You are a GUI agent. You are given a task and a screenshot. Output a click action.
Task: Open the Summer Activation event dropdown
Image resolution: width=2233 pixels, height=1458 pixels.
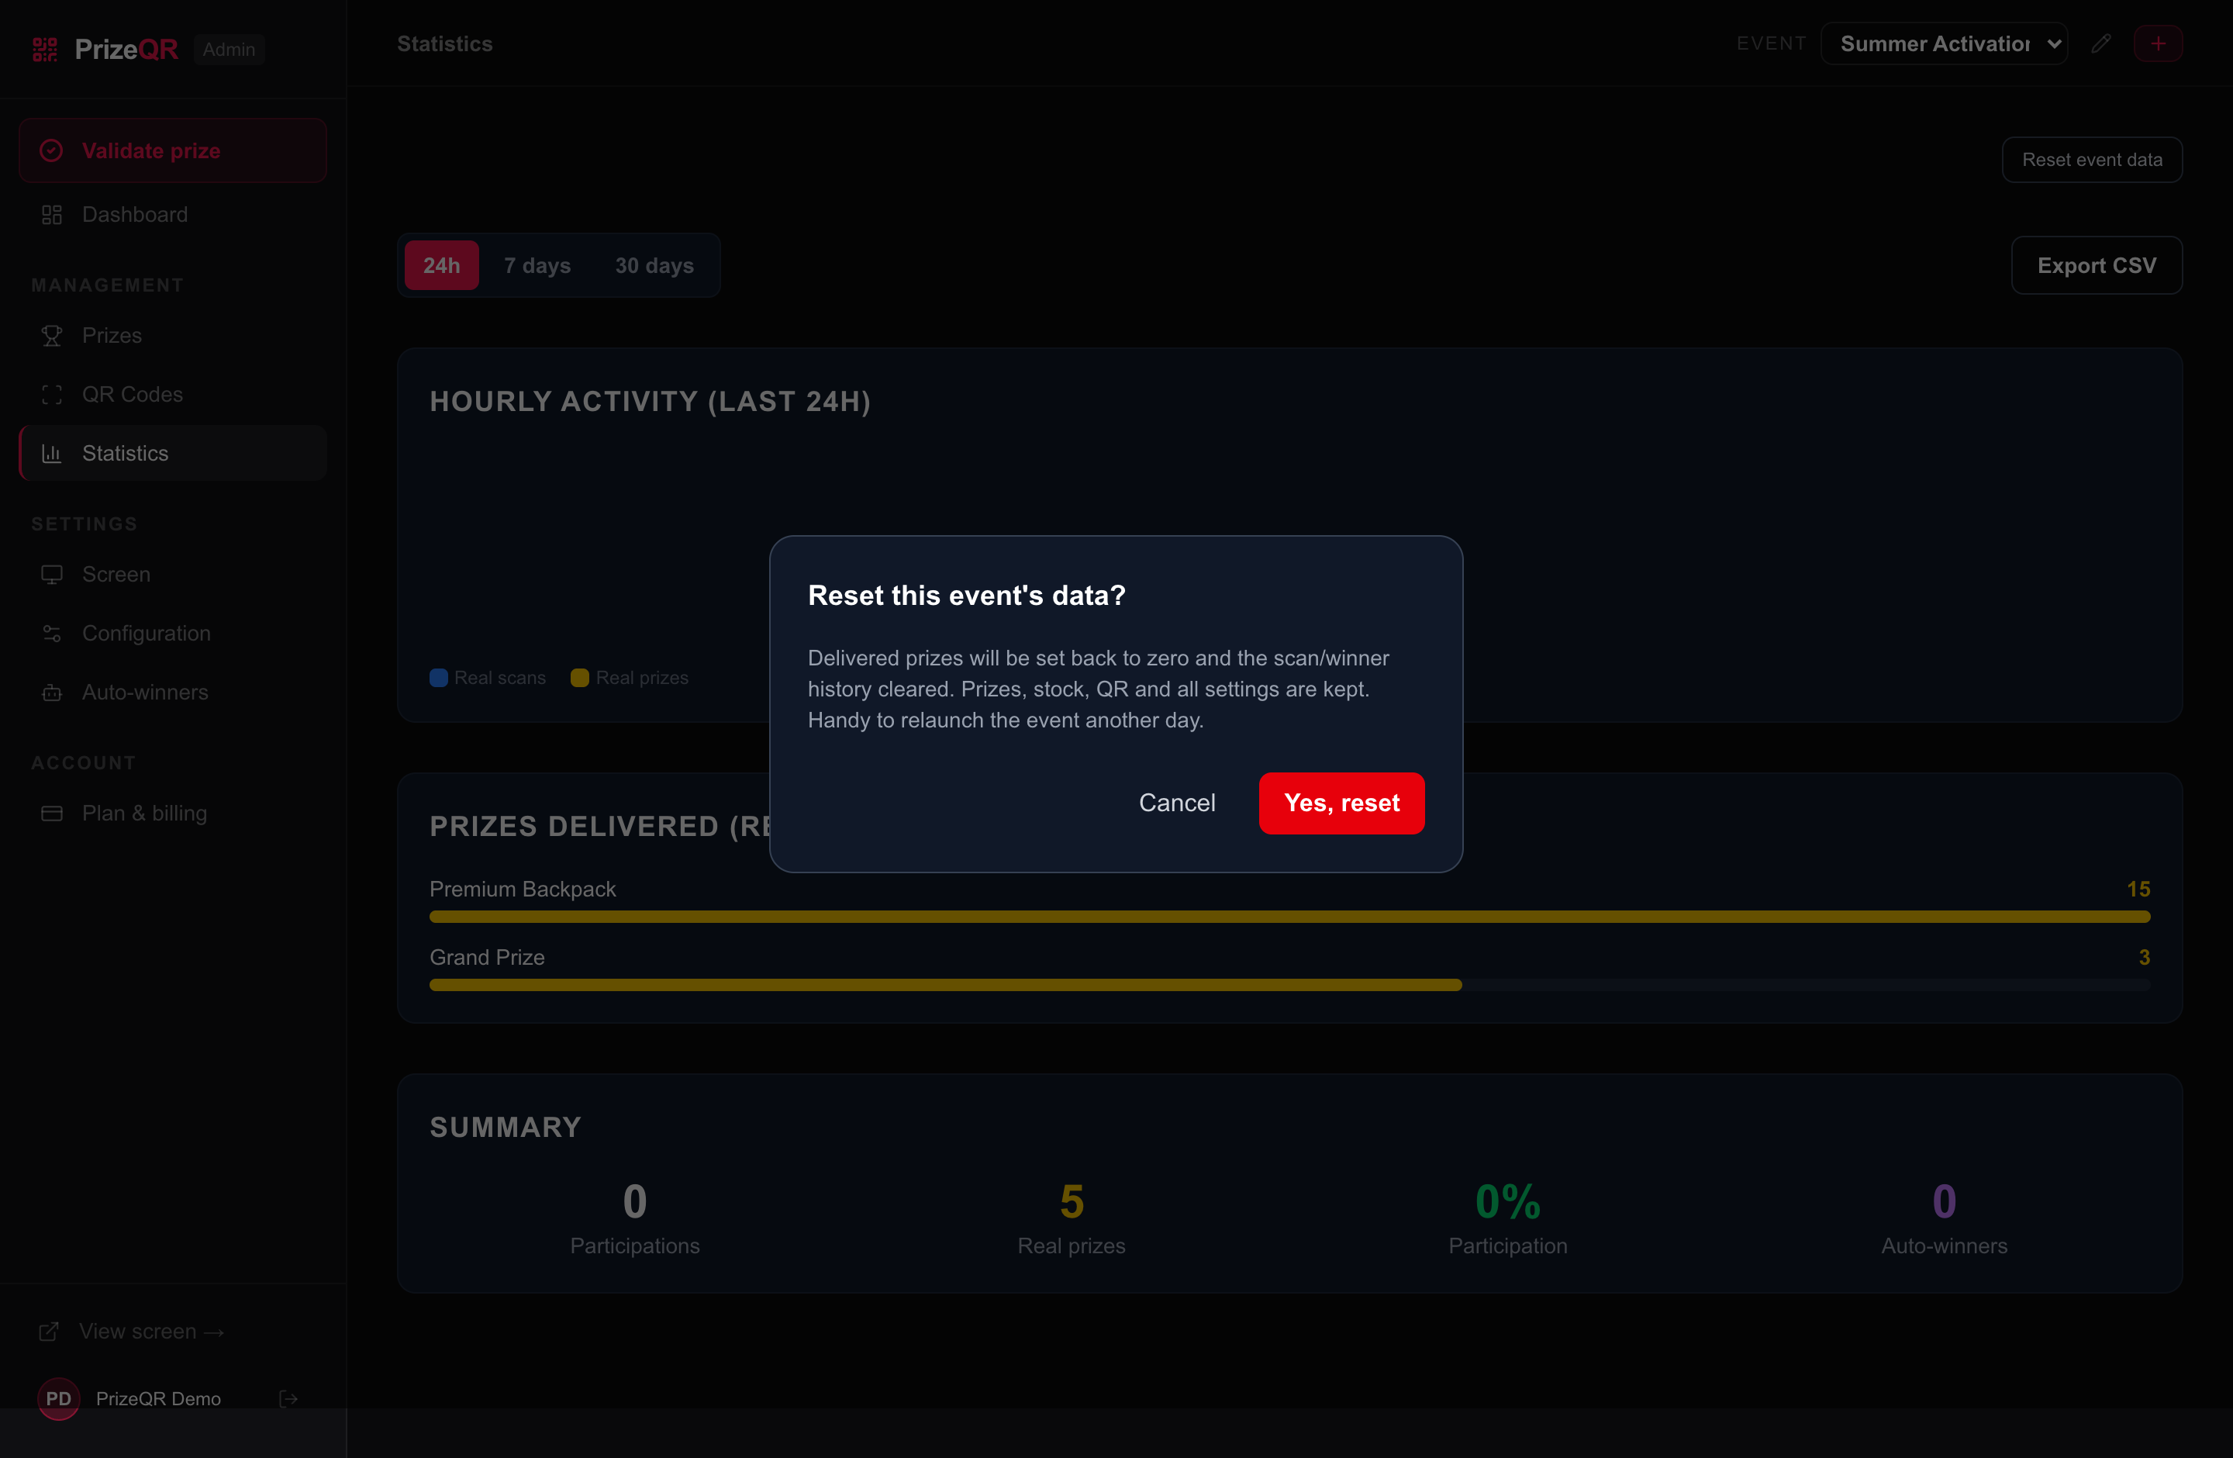click(x=1944, y=44)
